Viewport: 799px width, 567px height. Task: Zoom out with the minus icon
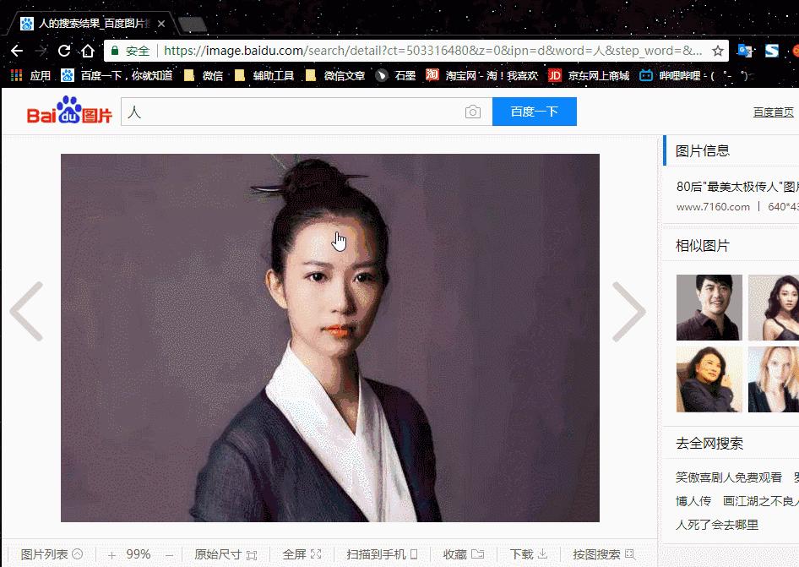(x=169, y=555)
